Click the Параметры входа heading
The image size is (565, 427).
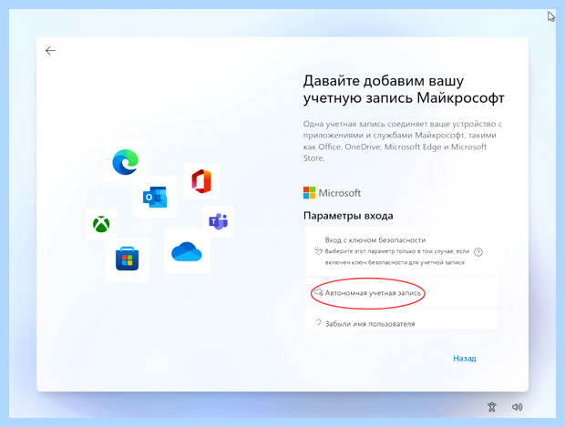(348, 216)
